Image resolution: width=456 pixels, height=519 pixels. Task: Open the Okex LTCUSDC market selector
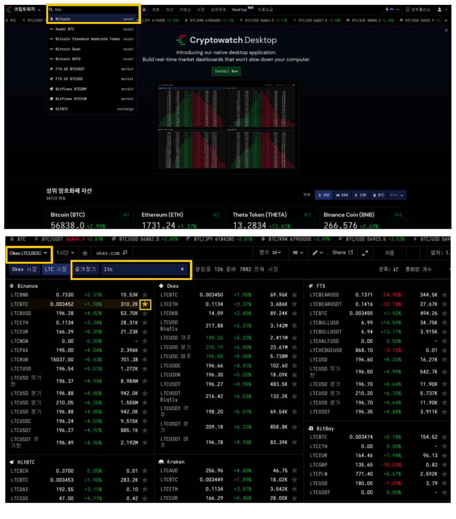[x=28, y=253]
